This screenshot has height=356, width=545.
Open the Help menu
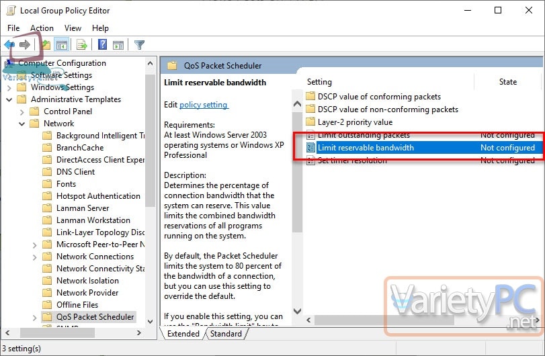(100, 28)
